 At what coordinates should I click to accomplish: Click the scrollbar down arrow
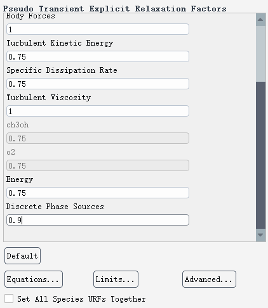pyautogui.click(x=260, y=235)
